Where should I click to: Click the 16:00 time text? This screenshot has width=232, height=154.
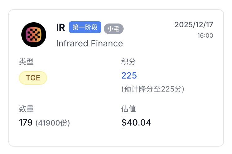[x=205, y=36]
